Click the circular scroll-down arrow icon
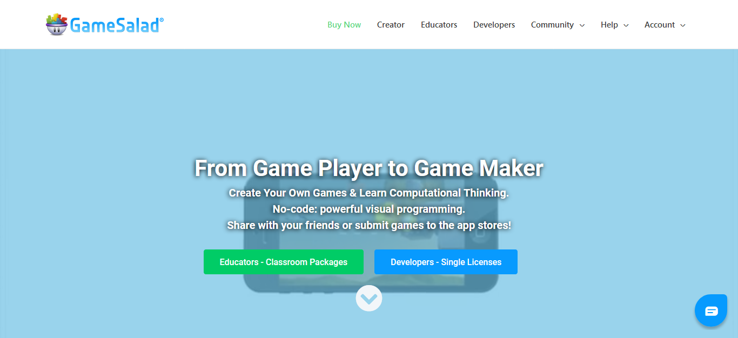The width and height of the screenshot is (738, 338). coord(369,298)
